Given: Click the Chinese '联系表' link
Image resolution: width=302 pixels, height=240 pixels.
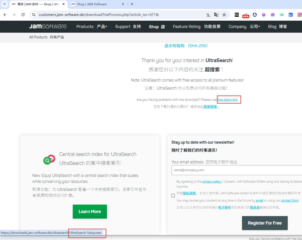Looking at the screenshot, I should tap(255, 207).
